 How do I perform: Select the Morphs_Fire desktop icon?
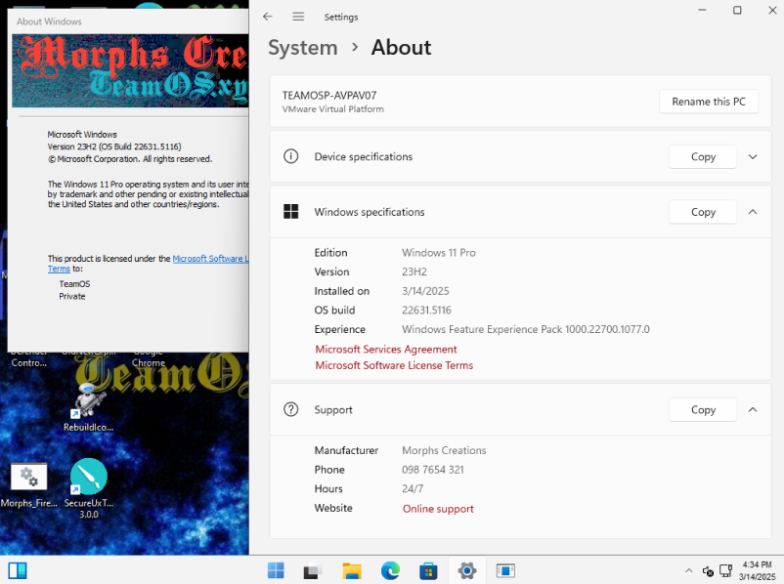[x=29, y=477]
